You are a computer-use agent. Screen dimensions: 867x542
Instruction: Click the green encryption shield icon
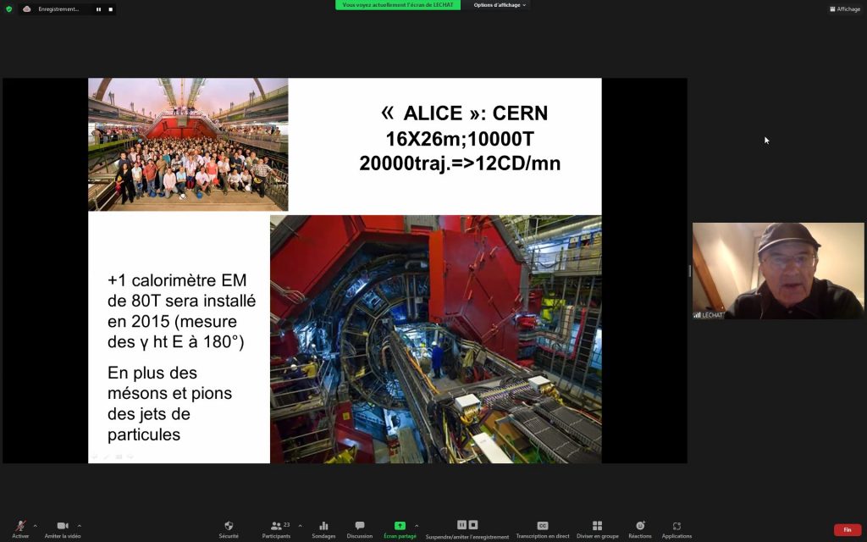8,8
